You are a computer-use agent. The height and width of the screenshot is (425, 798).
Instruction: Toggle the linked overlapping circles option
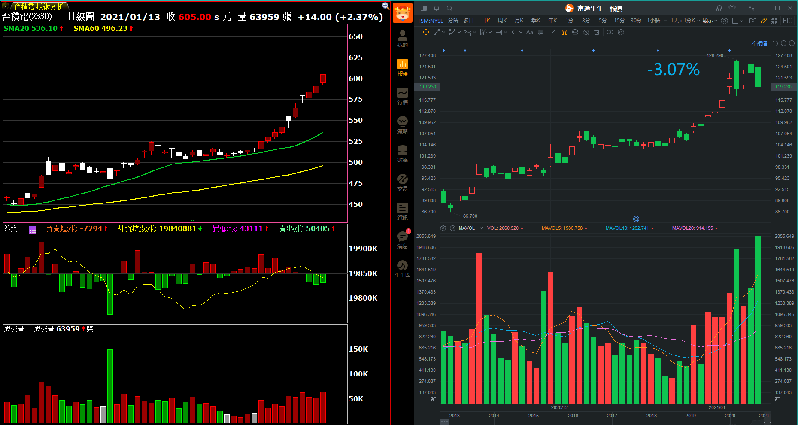(610, 32)
